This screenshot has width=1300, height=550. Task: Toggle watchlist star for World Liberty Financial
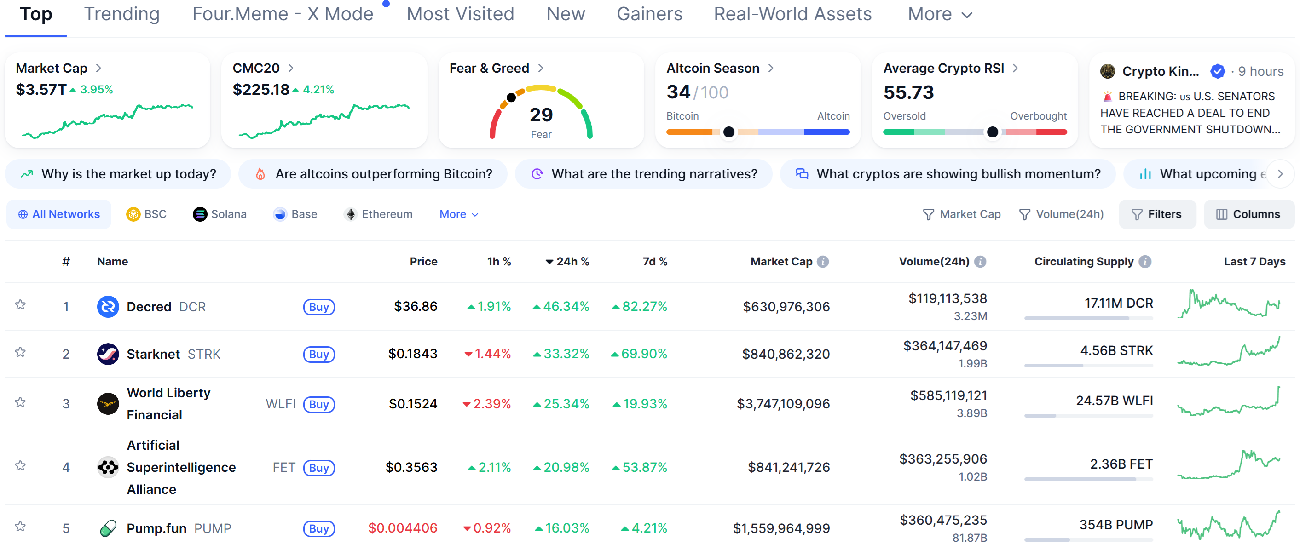[20, 402]
